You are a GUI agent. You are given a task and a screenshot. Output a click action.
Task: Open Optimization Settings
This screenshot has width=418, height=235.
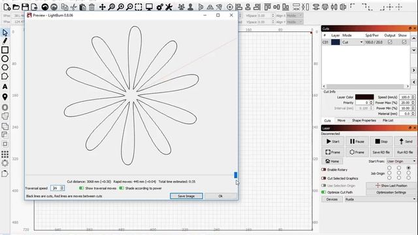[x=391, y=192]
